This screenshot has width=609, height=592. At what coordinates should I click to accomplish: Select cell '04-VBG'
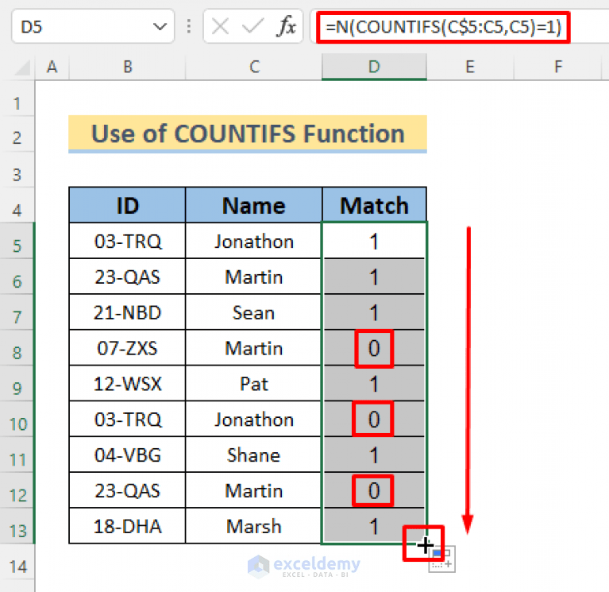click(x=127, y=455)
